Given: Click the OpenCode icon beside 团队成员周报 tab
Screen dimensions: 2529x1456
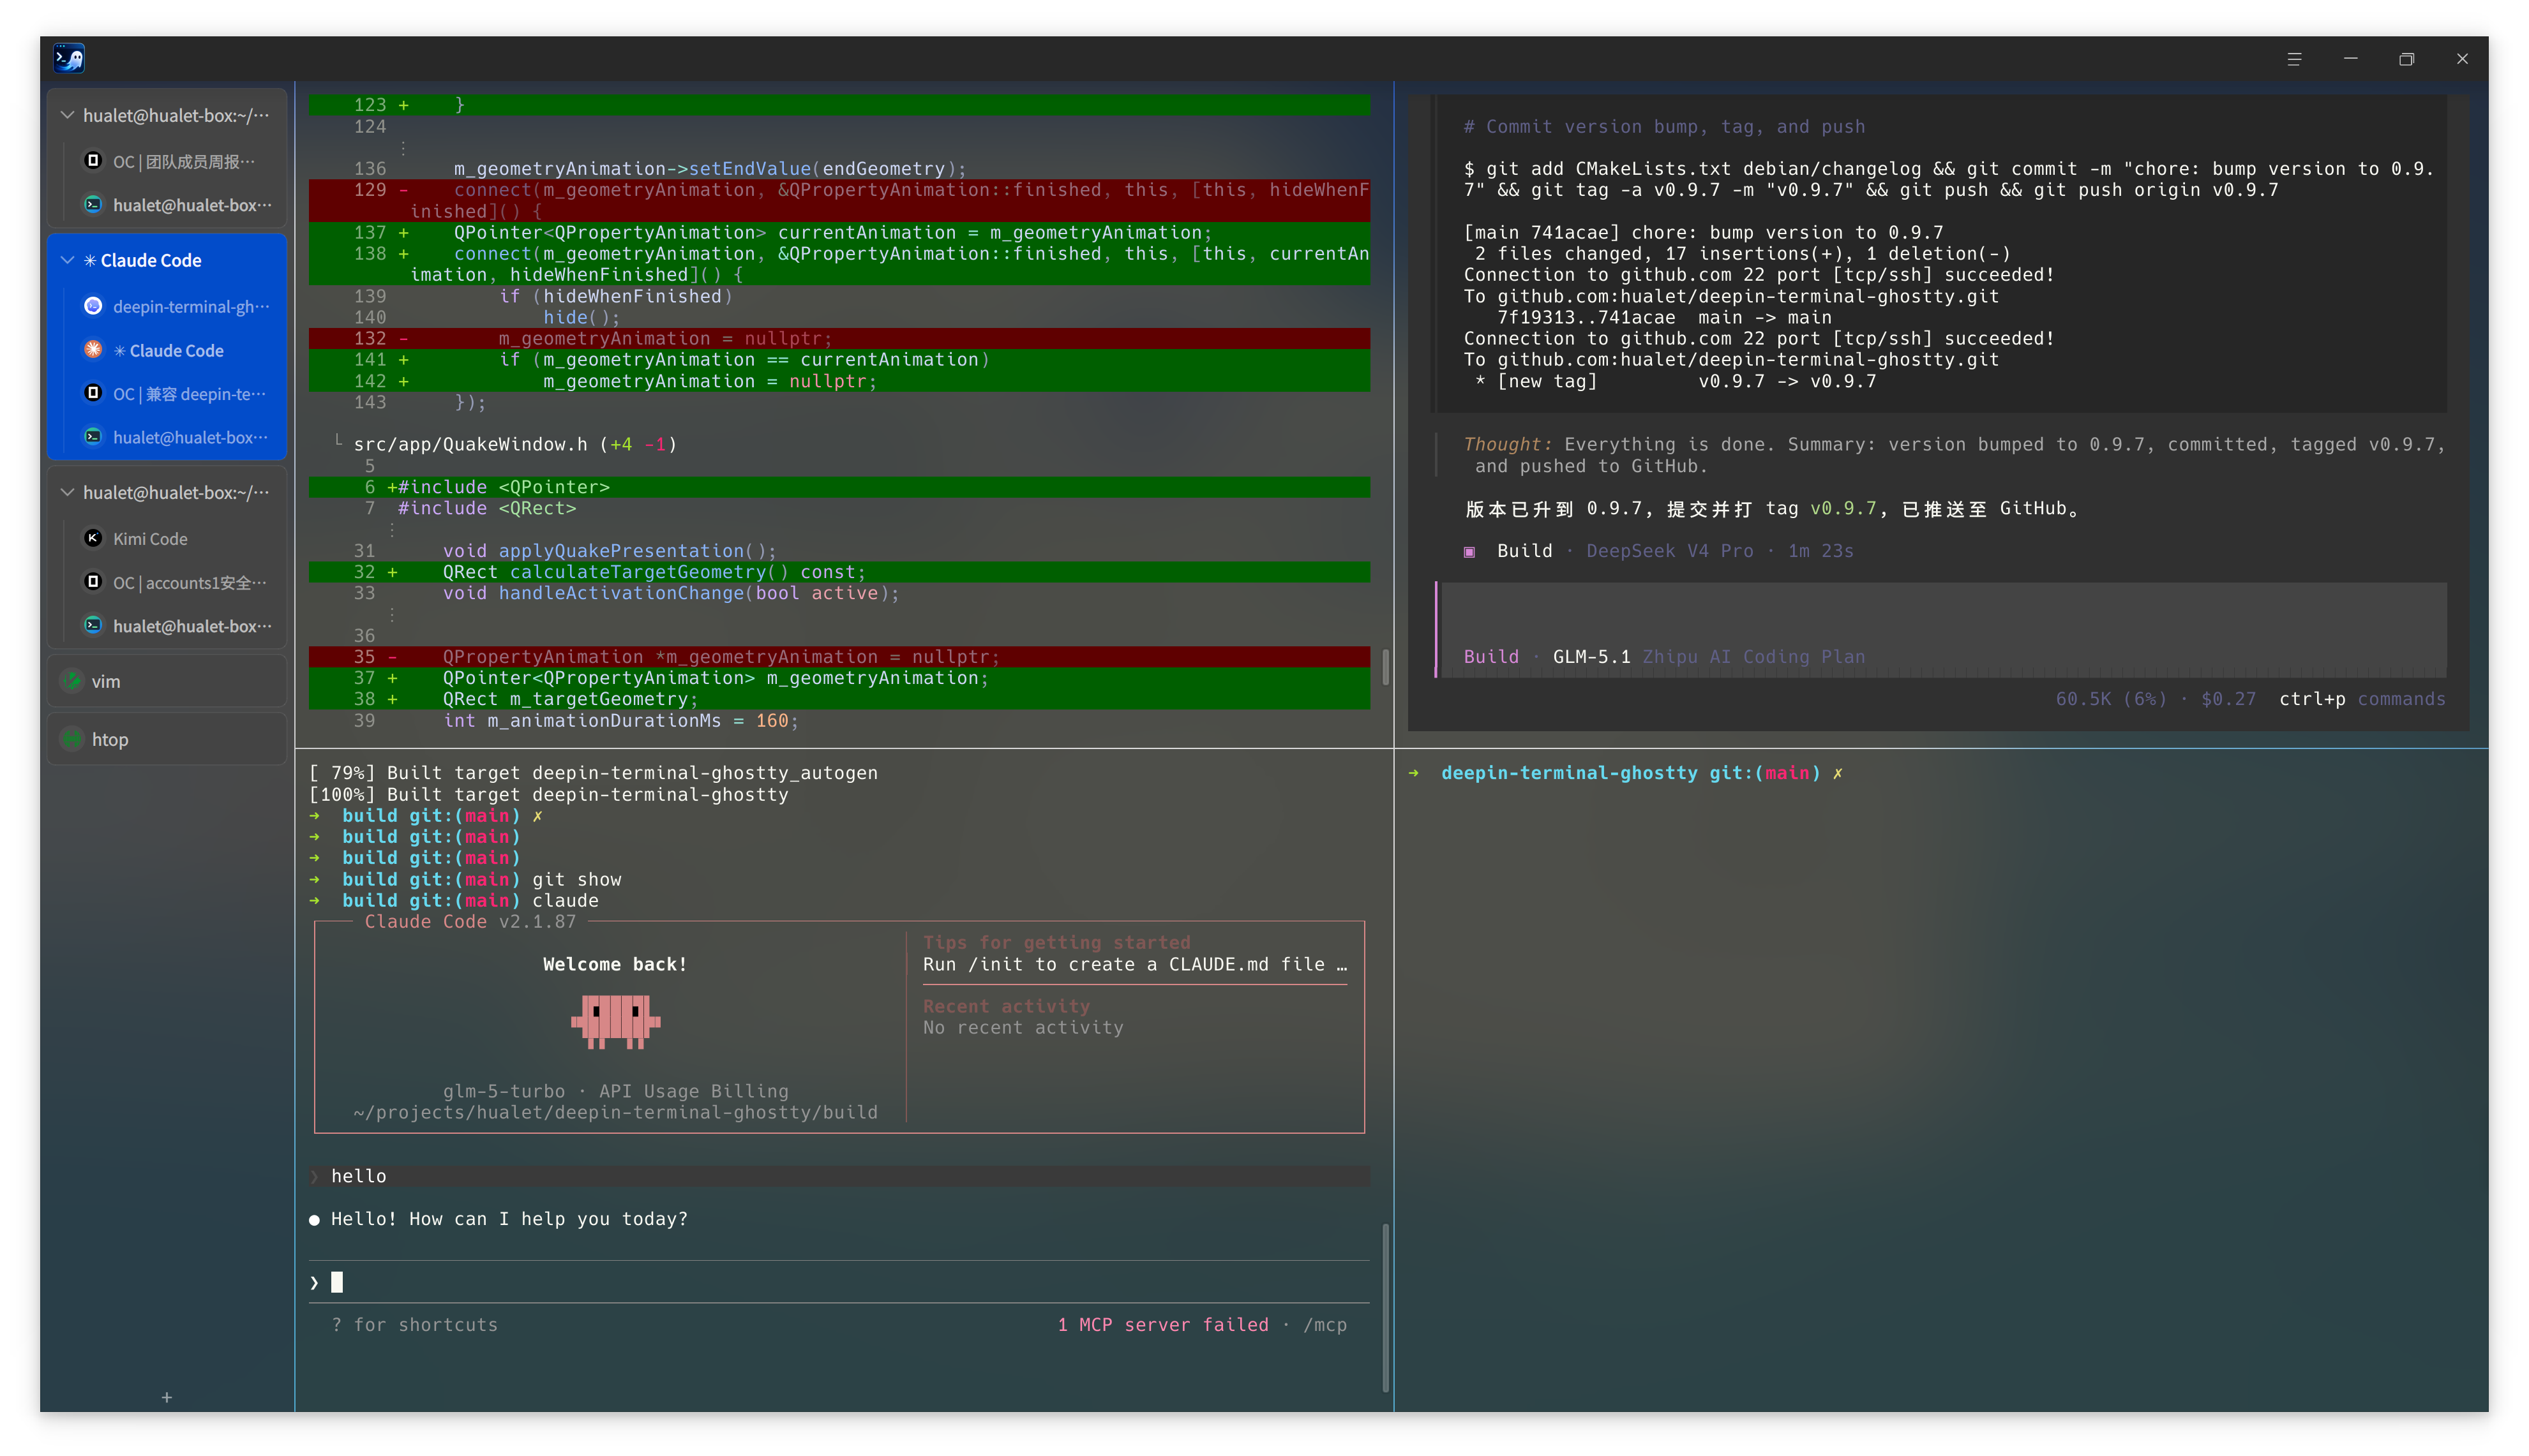Looking at the screenshot, I should tap(93, 161).
